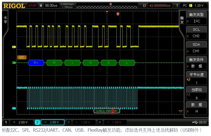Click the I²C trigger type indicator at top
The width and height of the screenshot is (211, 136).
(x=185, y=5)
